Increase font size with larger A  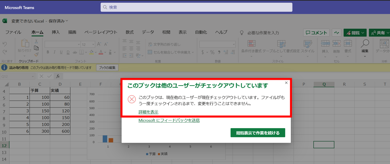pos(99,44)
